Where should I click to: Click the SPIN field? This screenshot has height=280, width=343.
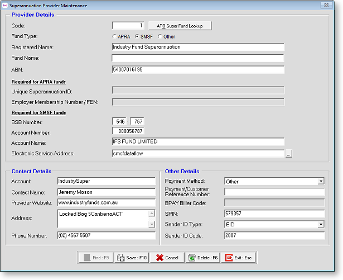274,213
